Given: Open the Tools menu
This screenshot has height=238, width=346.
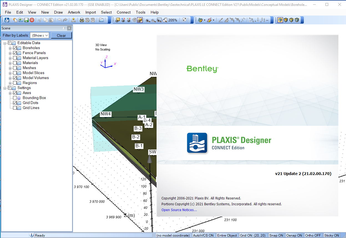Looking at the screenshot, I should tap(141, 12).
